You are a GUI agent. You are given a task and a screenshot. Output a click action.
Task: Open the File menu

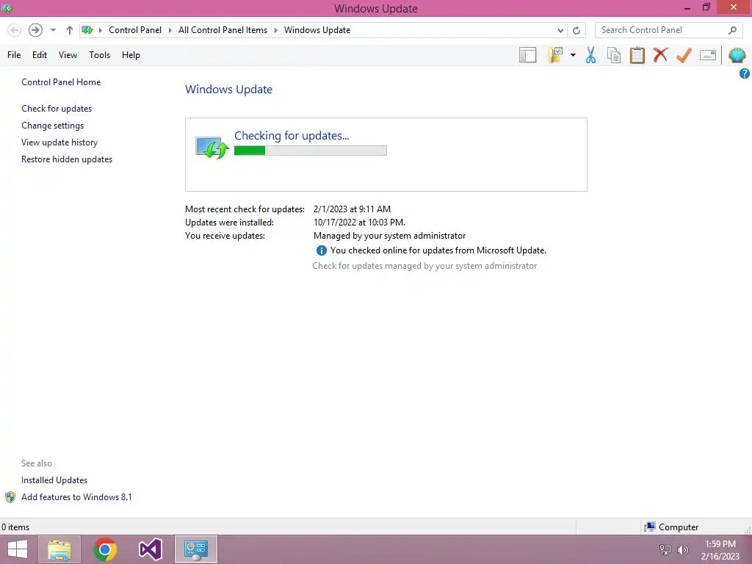14,55
